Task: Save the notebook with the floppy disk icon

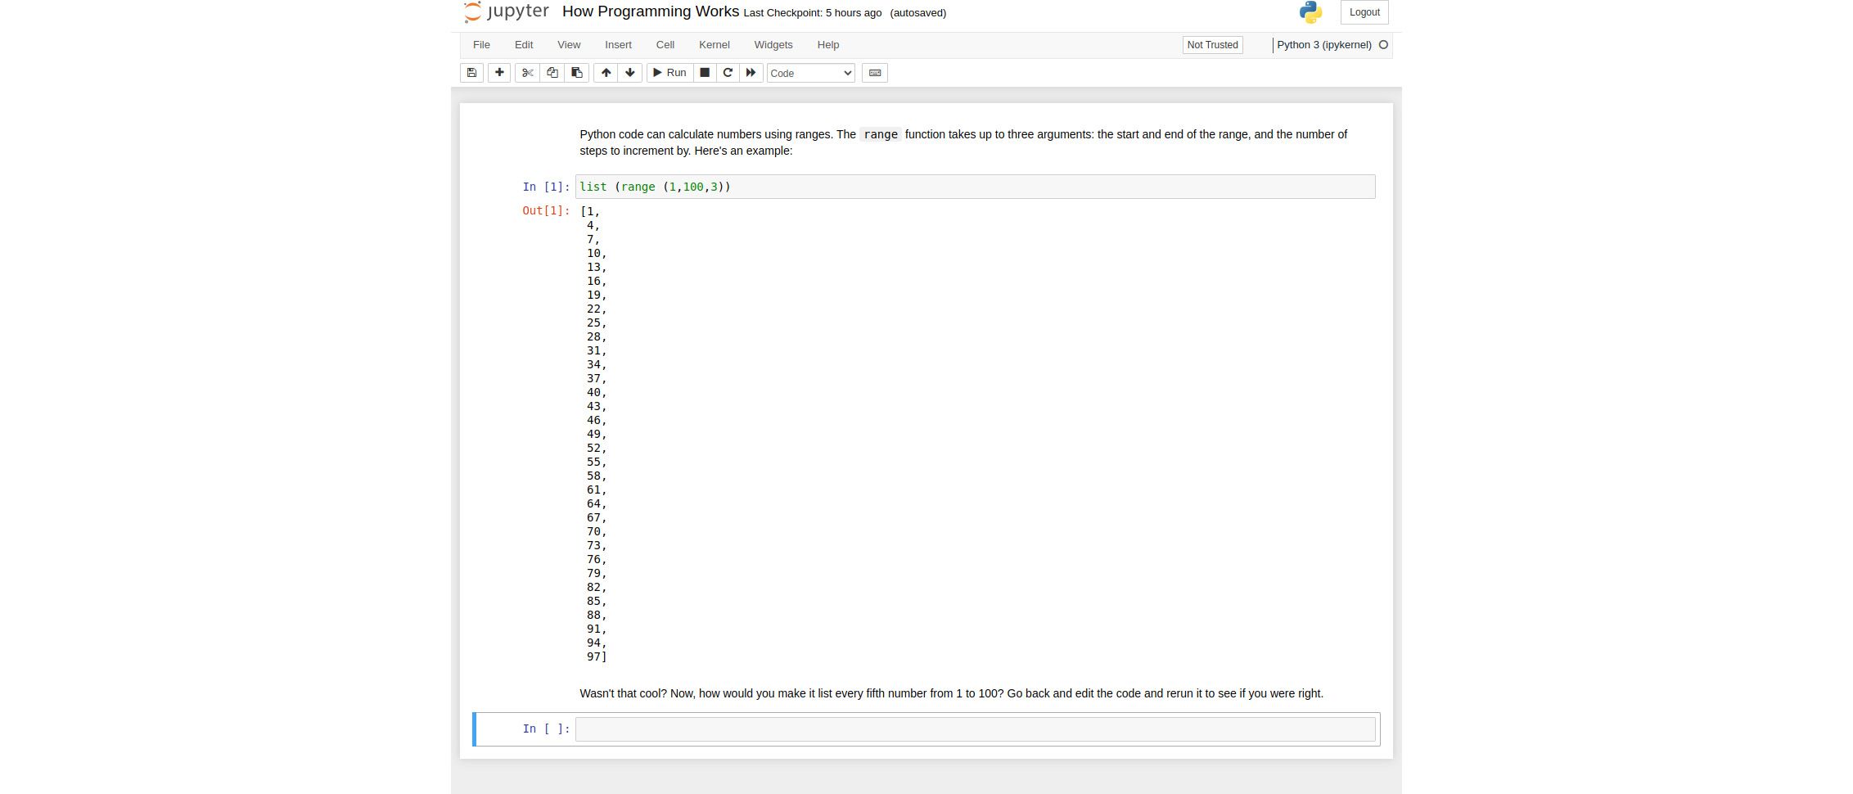Action: (x=471, y=73)
